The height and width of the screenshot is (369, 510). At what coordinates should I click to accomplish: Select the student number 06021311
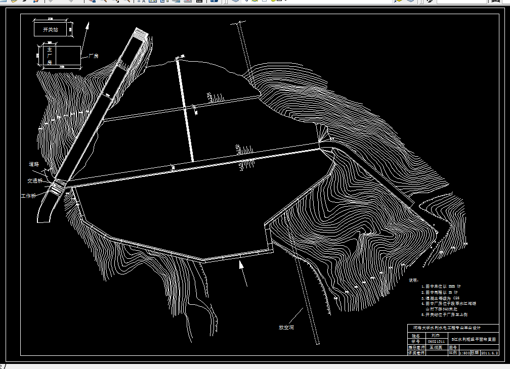pos(436,341)
